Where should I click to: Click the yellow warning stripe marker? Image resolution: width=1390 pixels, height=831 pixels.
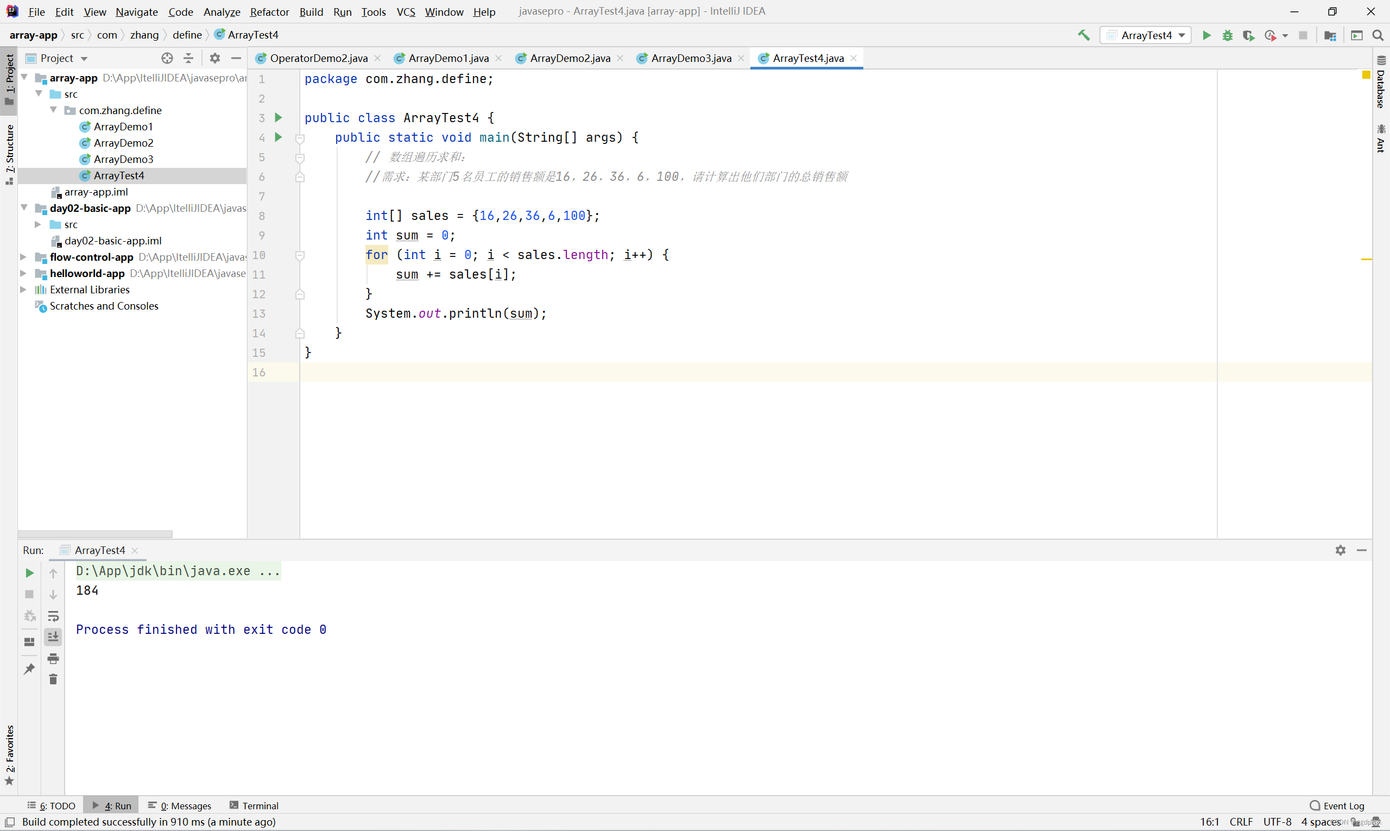tap(1366, 259)
